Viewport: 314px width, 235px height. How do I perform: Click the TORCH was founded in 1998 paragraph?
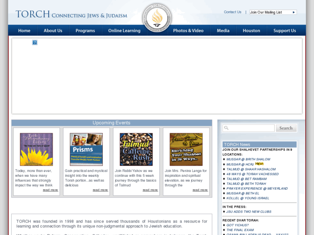click(x=111, y=224)
